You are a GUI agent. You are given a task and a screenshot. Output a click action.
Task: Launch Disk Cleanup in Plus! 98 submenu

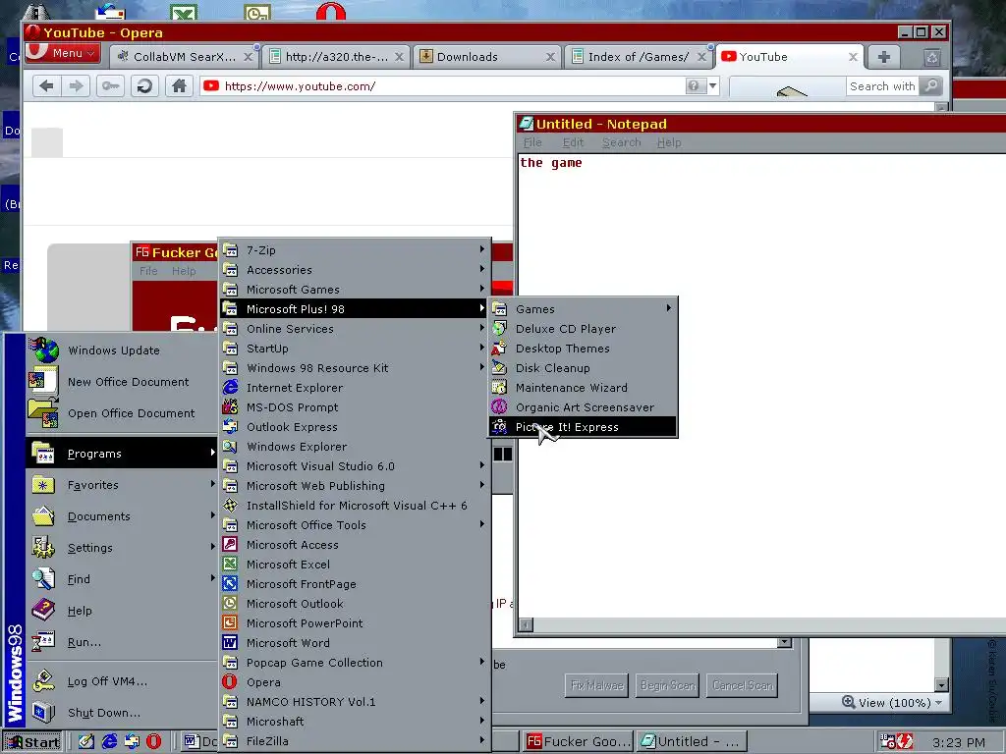[583, 368]
